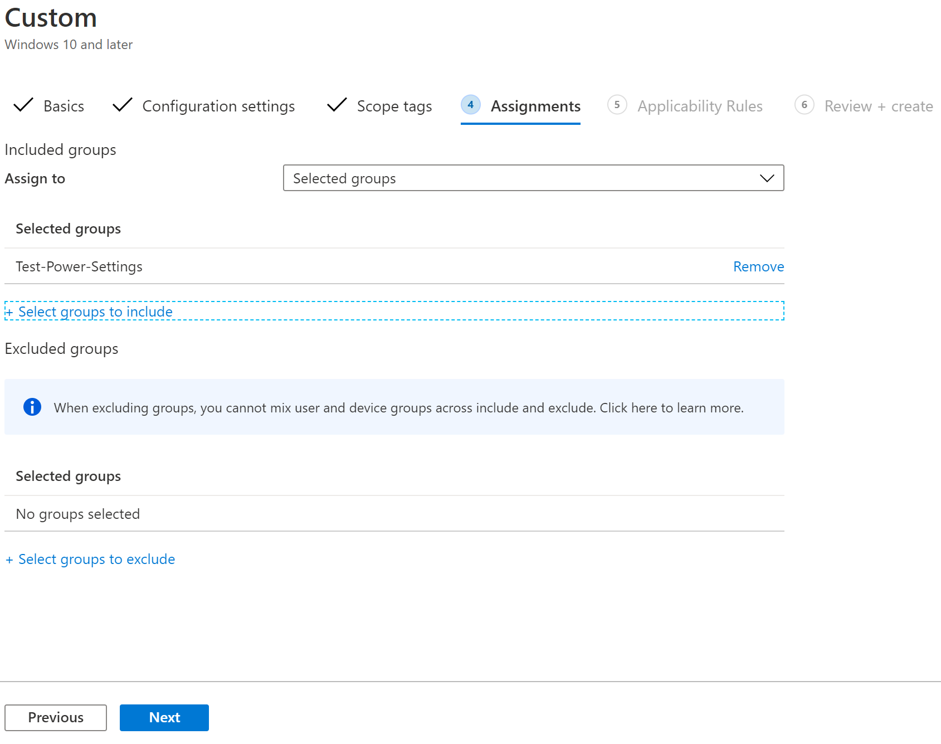Click the checkmark icon next to Scope tags

[x=337, y=105]
